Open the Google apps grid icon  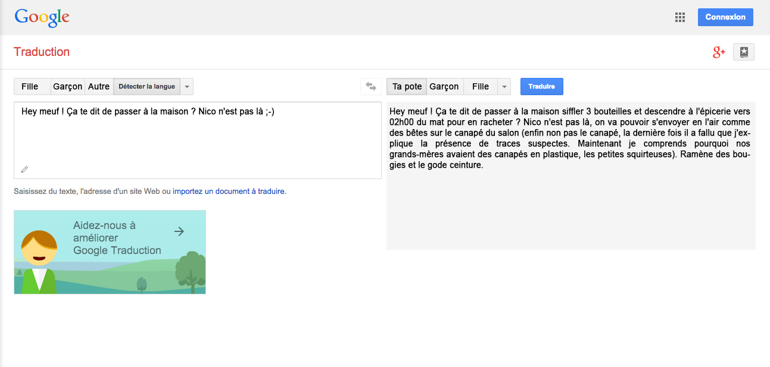(x=680, y=17)
